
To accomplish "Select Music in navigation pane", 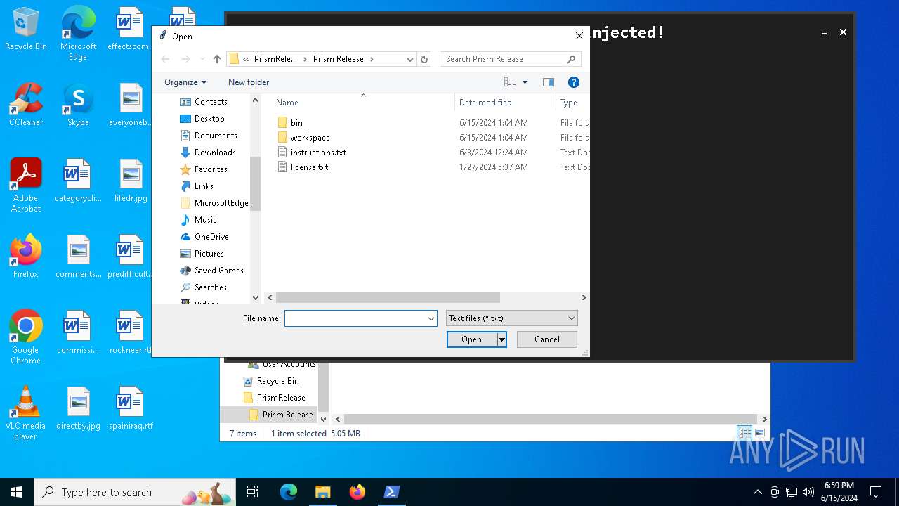I will pos(206,220).
